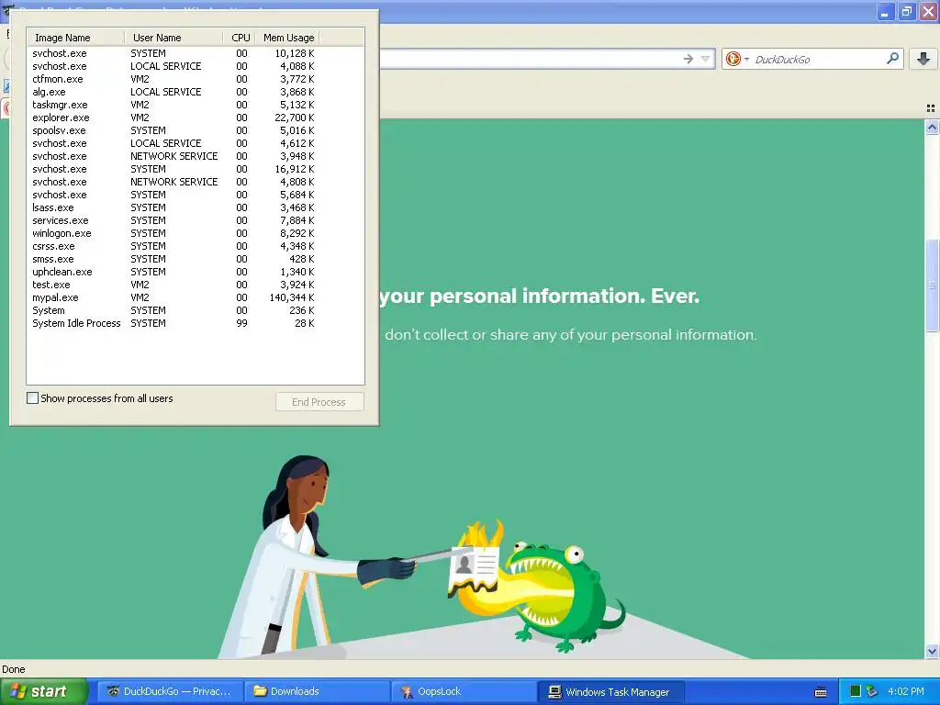The height and width of the screenshot is (705, 940).
Task: Select the System process with 236 K
Action: point(173,310)
